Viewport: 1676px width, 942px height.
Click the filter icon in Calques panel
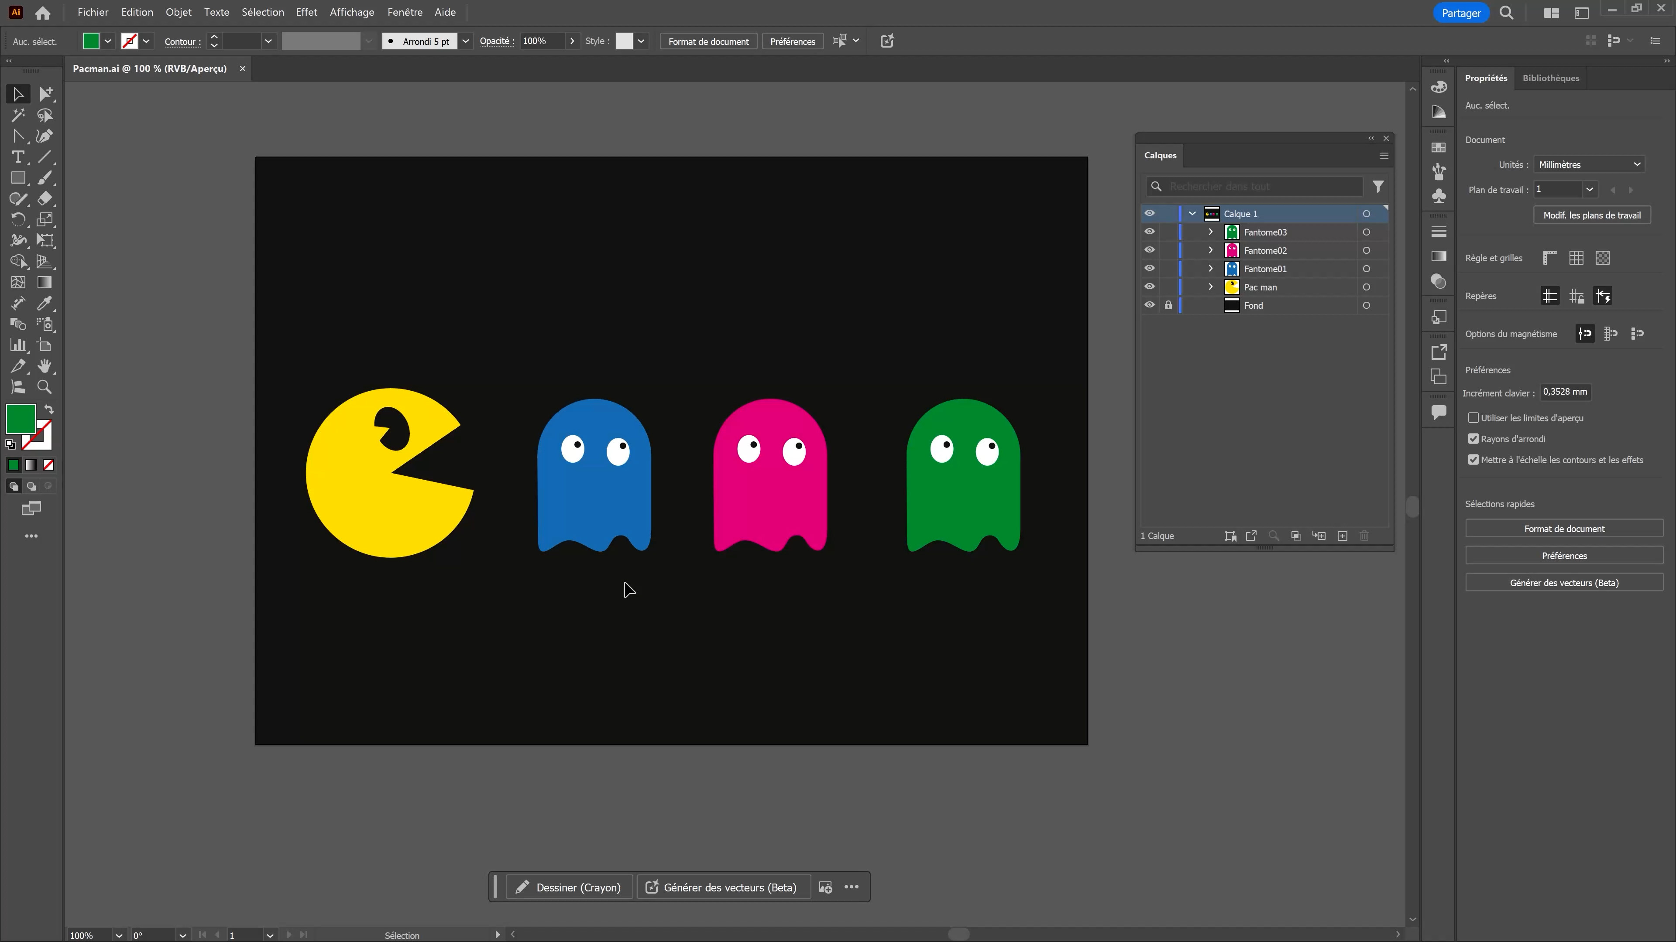click(x=1378, y=187)
